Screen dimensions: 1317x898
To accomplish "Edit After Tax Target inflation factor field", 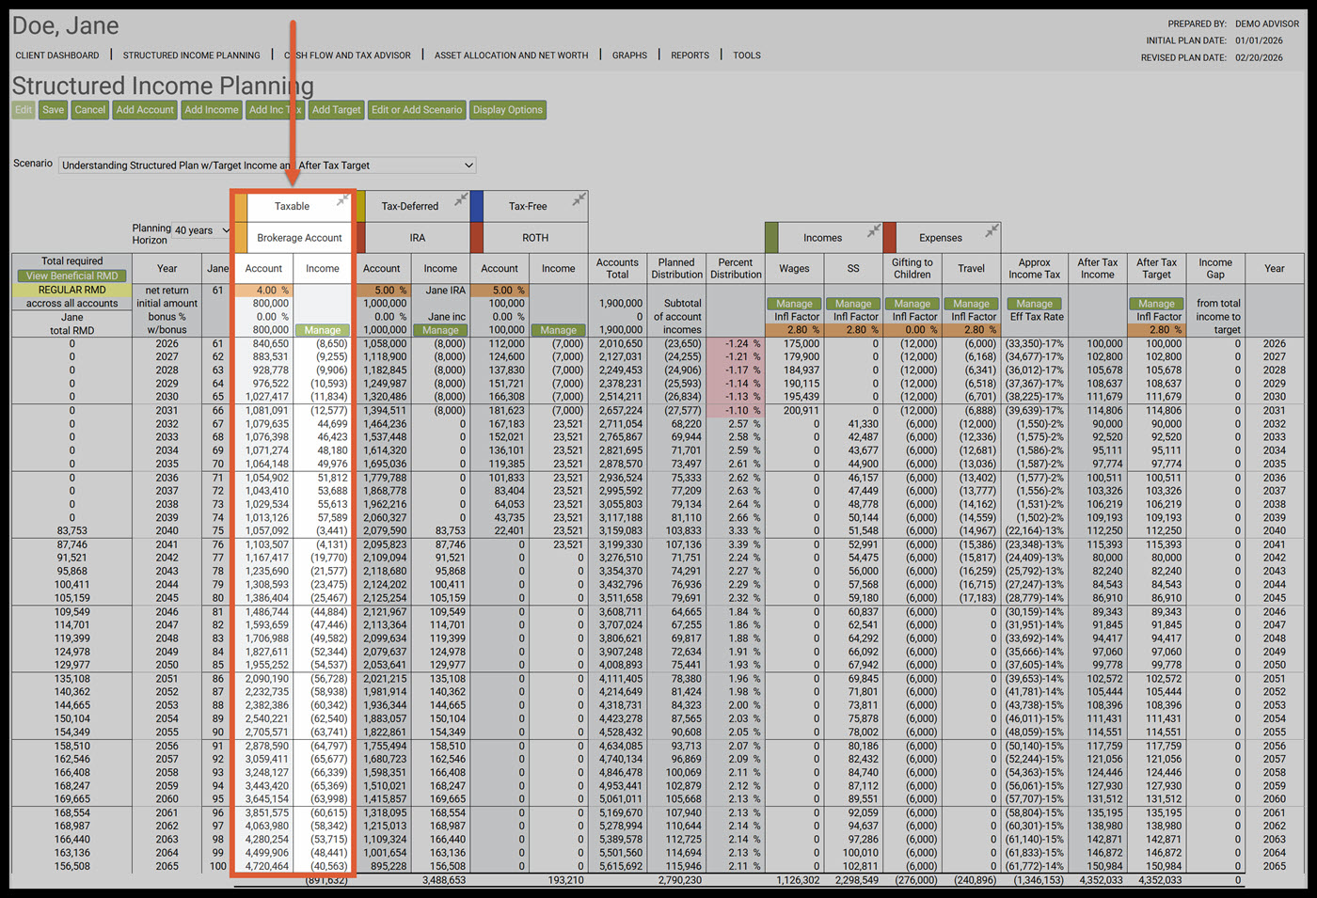I will tap(1157, 330).
